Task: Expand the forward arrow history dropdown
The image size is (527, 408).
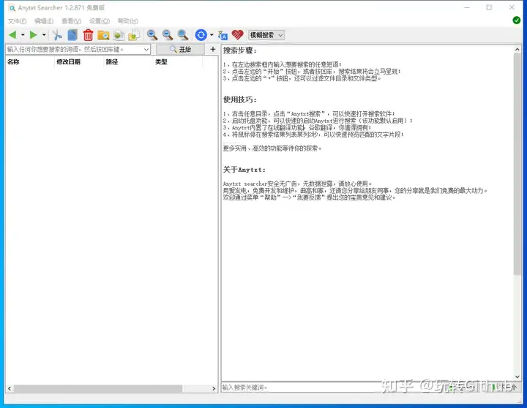Action: click(x=44, y=35)
